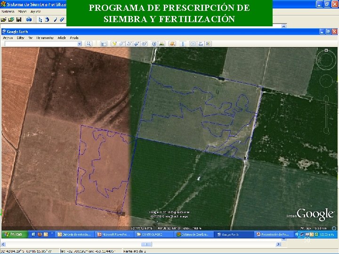
Task: Save with the floppy disk icon
Action: pyautogui.click(x=19, y=20)
